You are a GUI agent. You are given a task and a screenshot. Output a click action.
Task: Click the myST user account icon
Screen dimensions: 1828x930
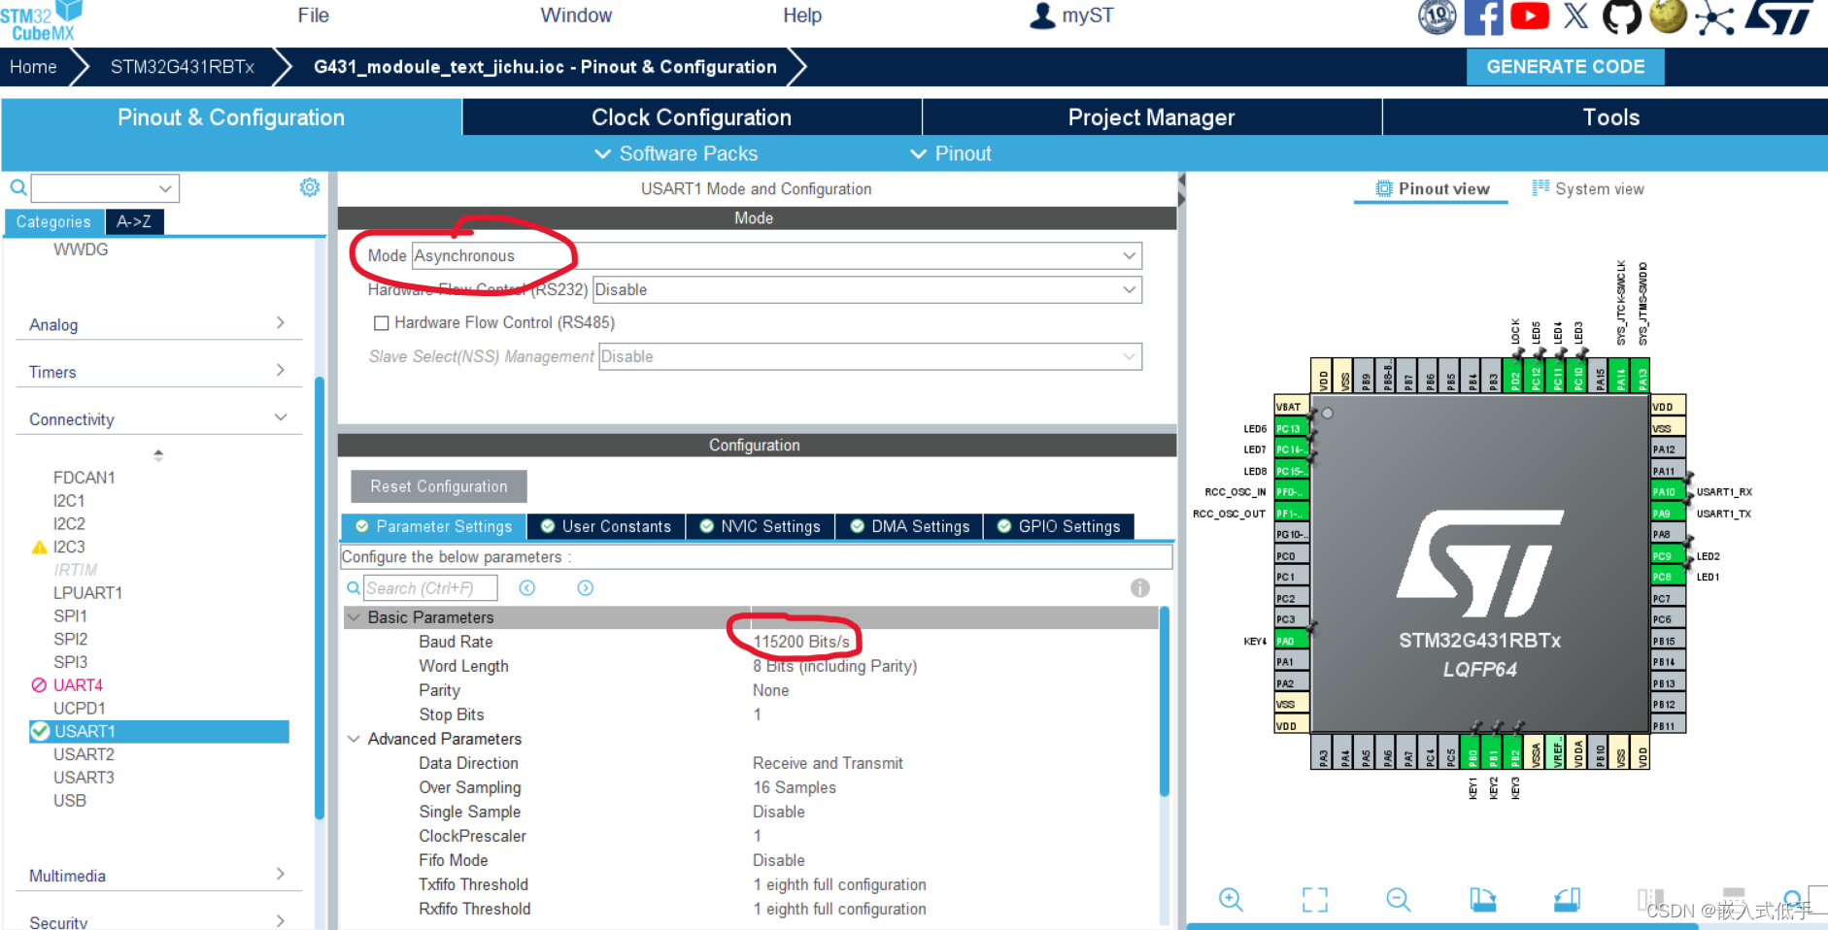tap(1042, 16)
